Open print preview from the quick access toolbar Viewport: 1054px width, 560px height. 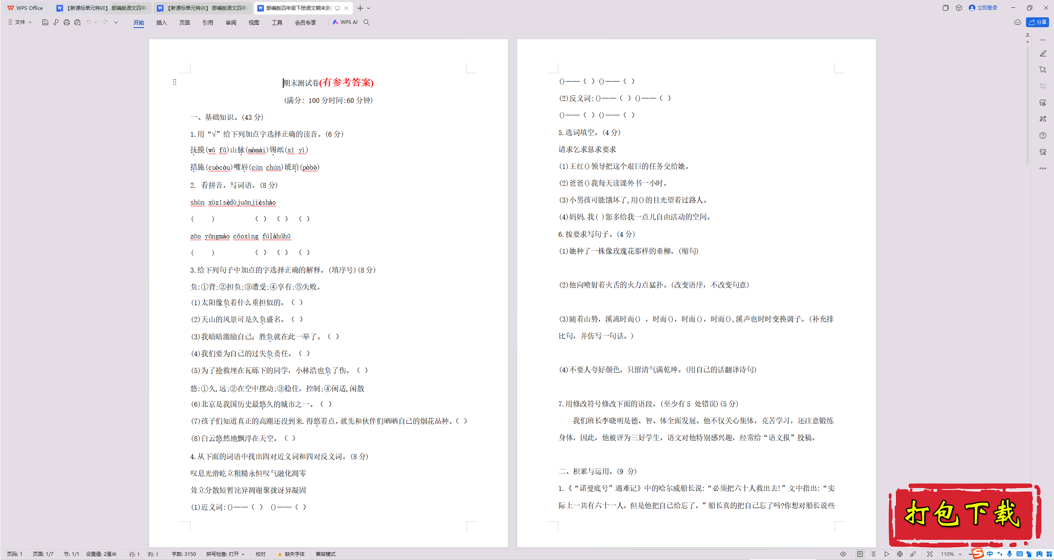[x=77, y=22]
